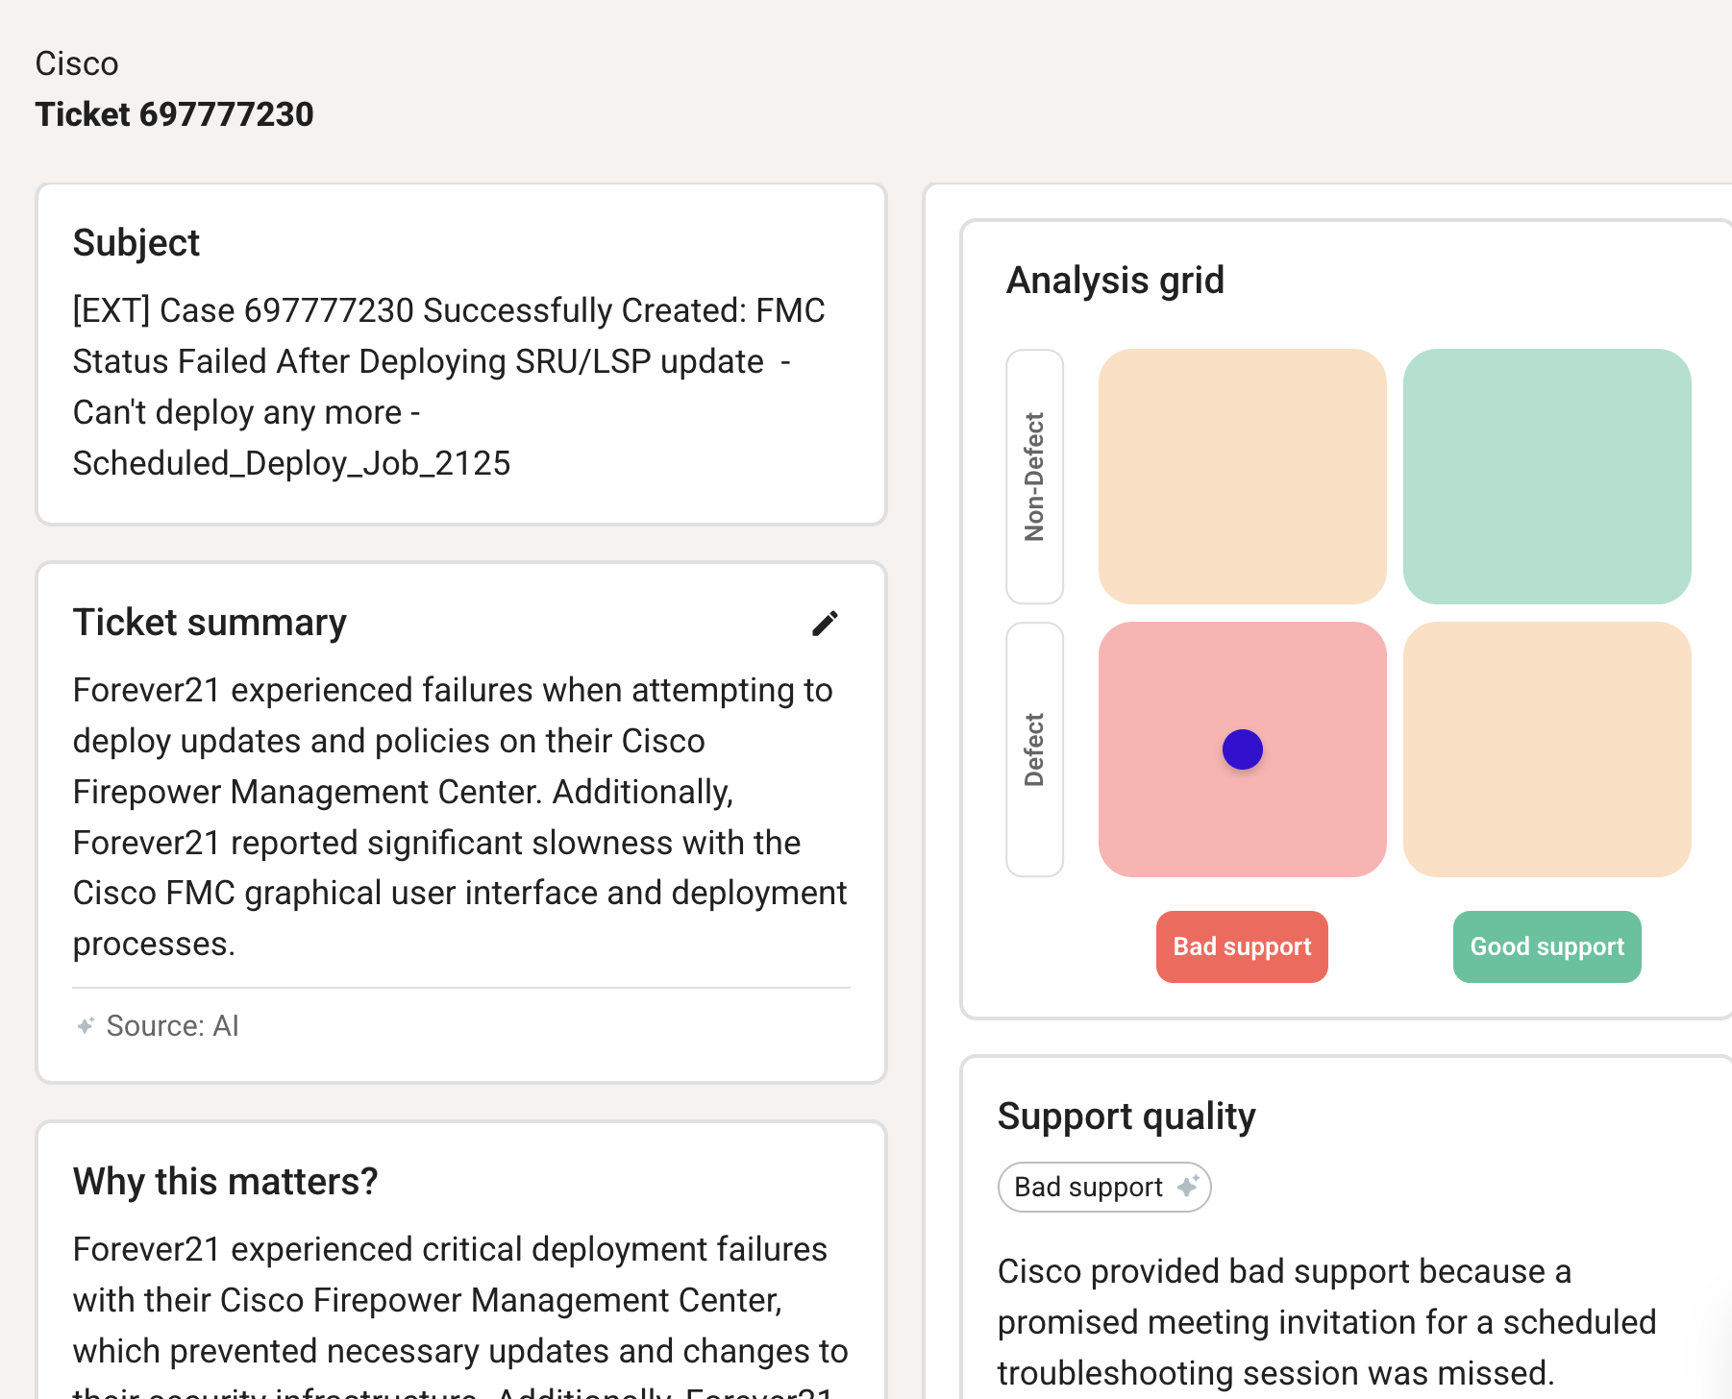
Task: Click the Source: AI label
Action: point(172,1026)
